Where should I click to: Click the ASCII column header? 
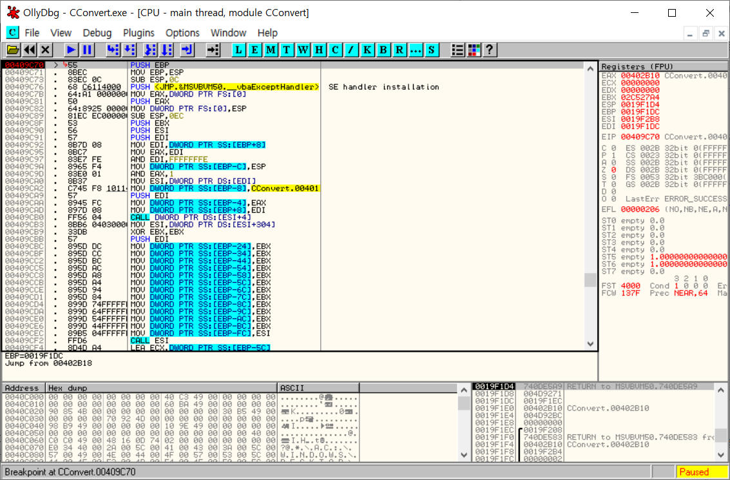(318, 388)
